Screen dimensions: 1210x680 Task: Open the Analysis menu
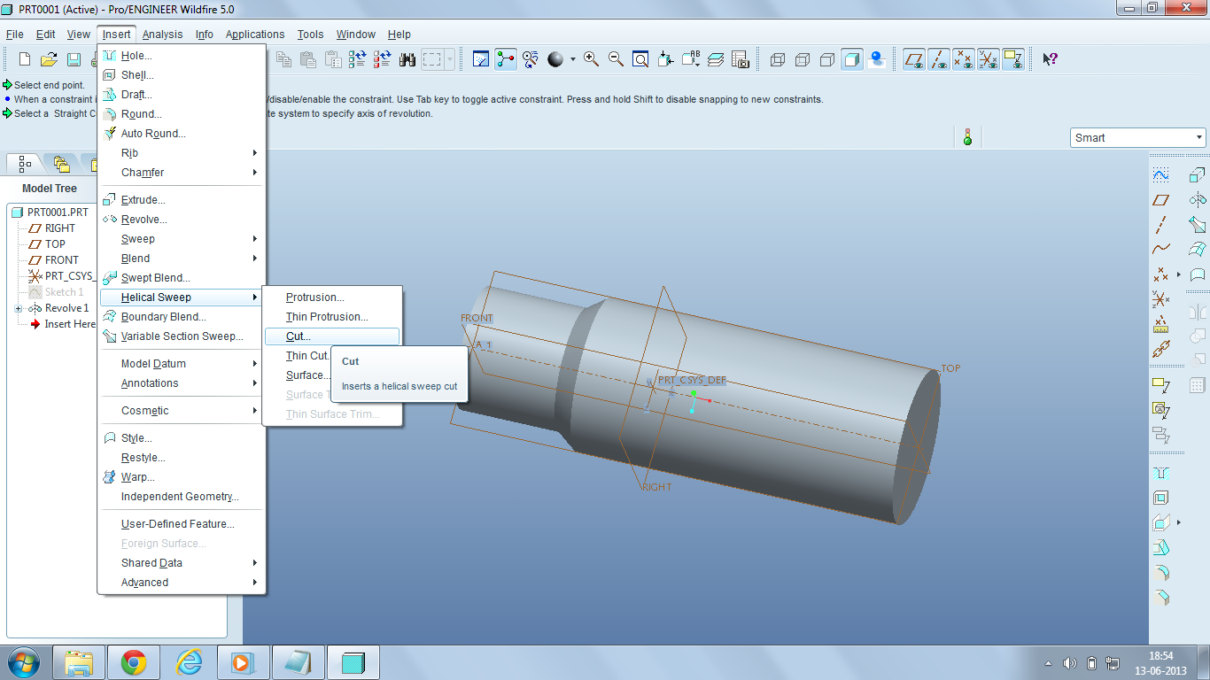pos(163,35)
